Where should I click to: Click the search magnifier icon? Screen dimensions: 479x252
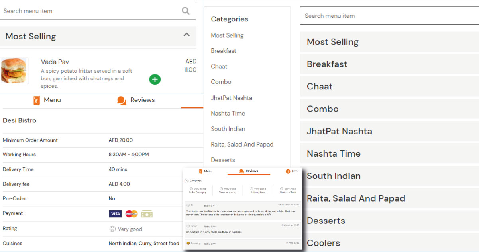(x=185, y=11)
